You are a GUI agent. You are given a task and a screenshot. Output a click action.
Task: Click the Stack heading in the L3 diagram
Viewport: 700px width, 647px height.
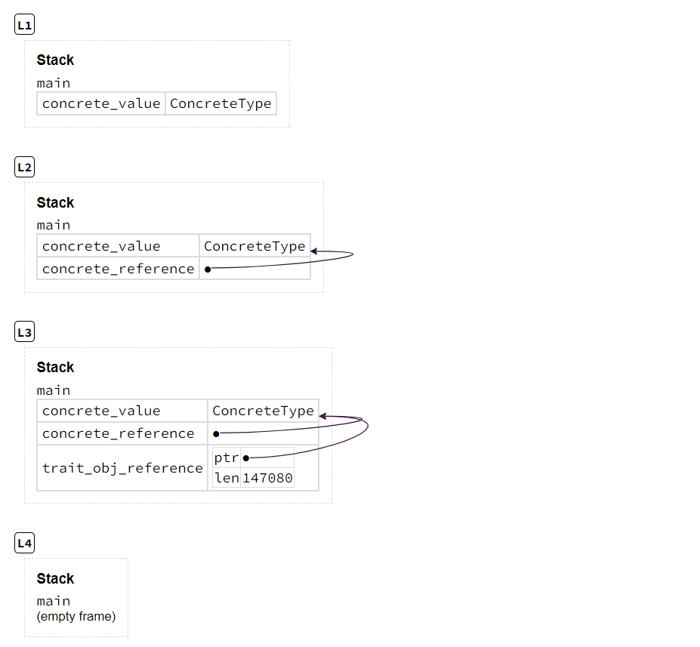point(55,367)
